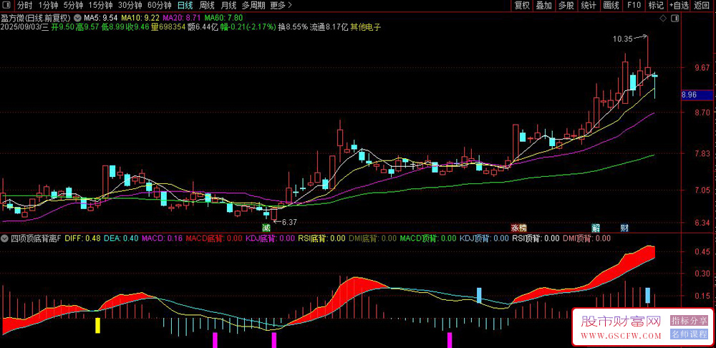Click the MACD顶背 label

(x=428, y=238)
